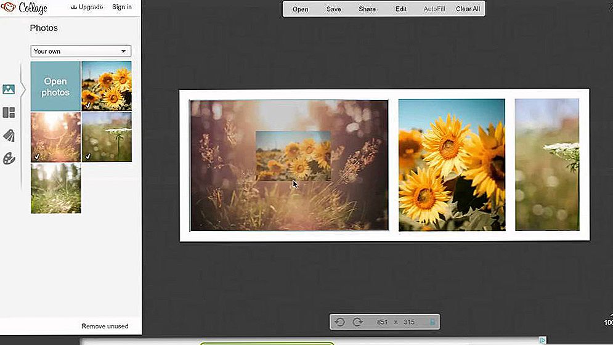The height and width of the screenshot is (345, 613).
Task: Open the Layout grid panel icon
Action: point(9,113)
